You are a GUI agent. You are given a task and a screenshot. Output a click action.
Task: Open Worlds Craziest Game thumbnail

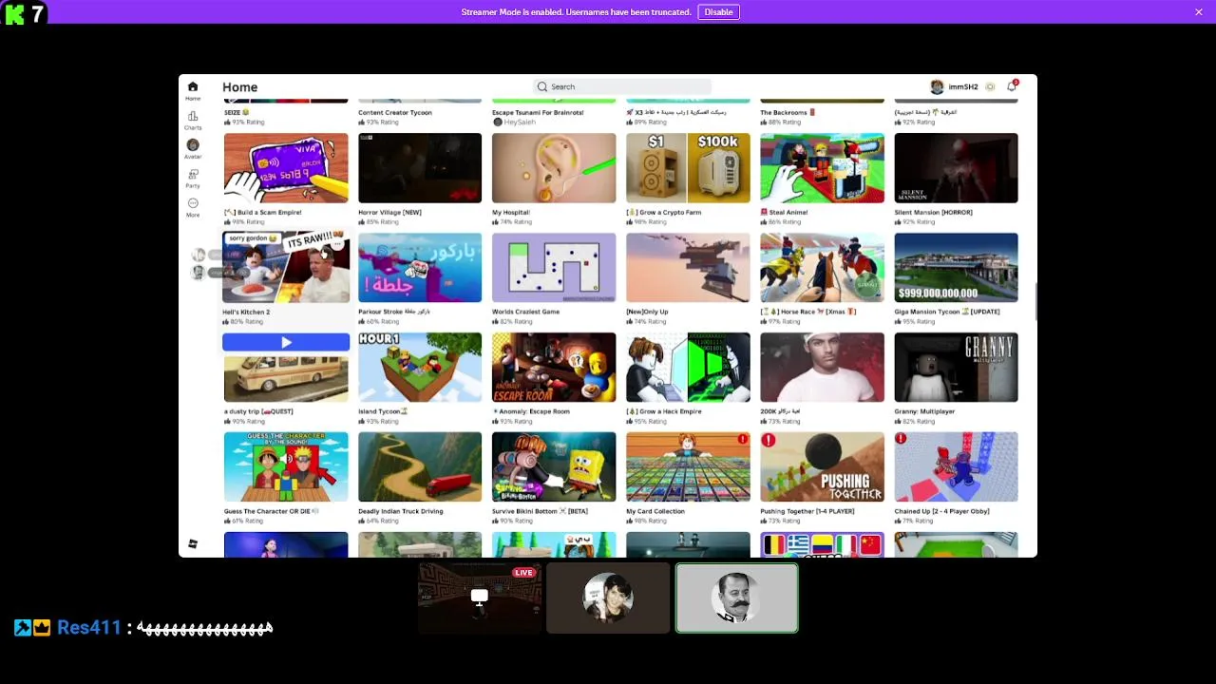click(554, 268)
